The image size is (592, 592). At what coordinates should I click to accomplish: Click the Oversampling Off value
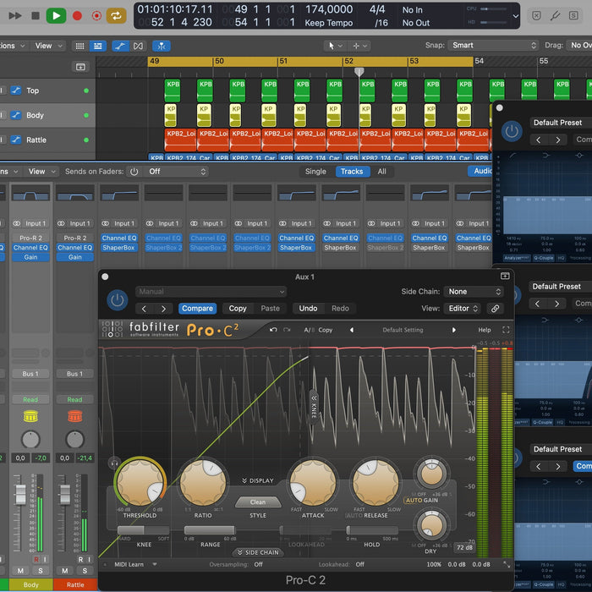258,564
